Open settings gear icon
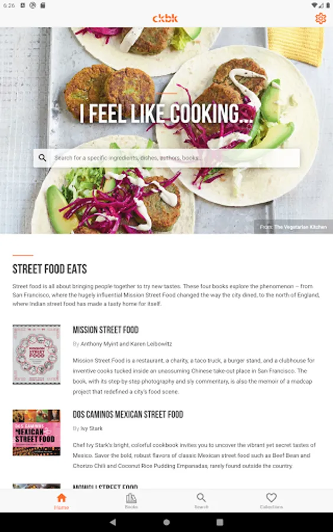The width and height of the screenshot is (333, 532). tap(321, 18)
